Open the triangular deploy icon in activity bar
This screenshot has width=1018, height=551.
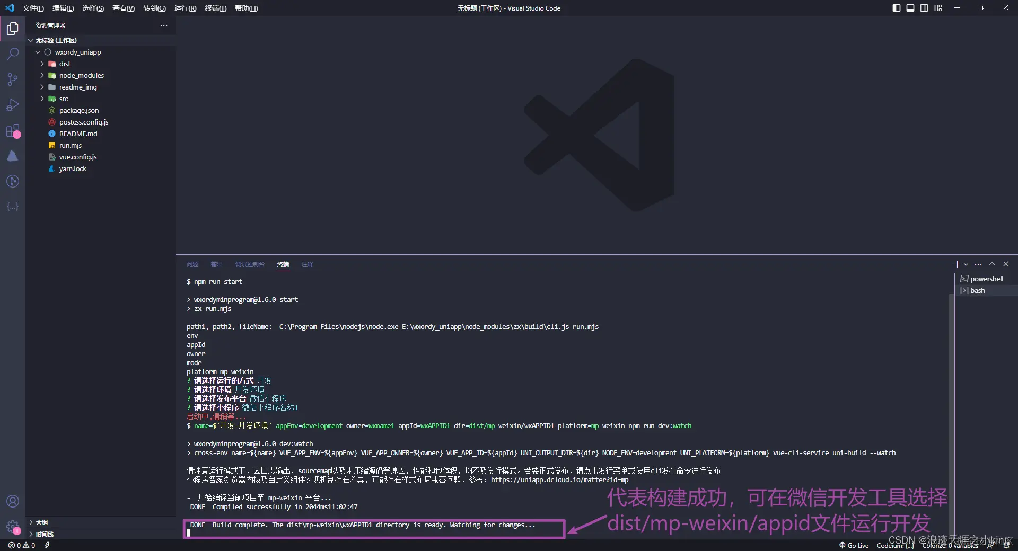pos(13,156)
